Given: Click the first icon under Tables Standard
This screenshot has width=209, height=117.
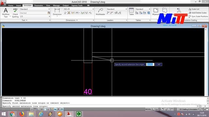Looking at the screenshot, I should pyautogui.click(x=137, y=13).
